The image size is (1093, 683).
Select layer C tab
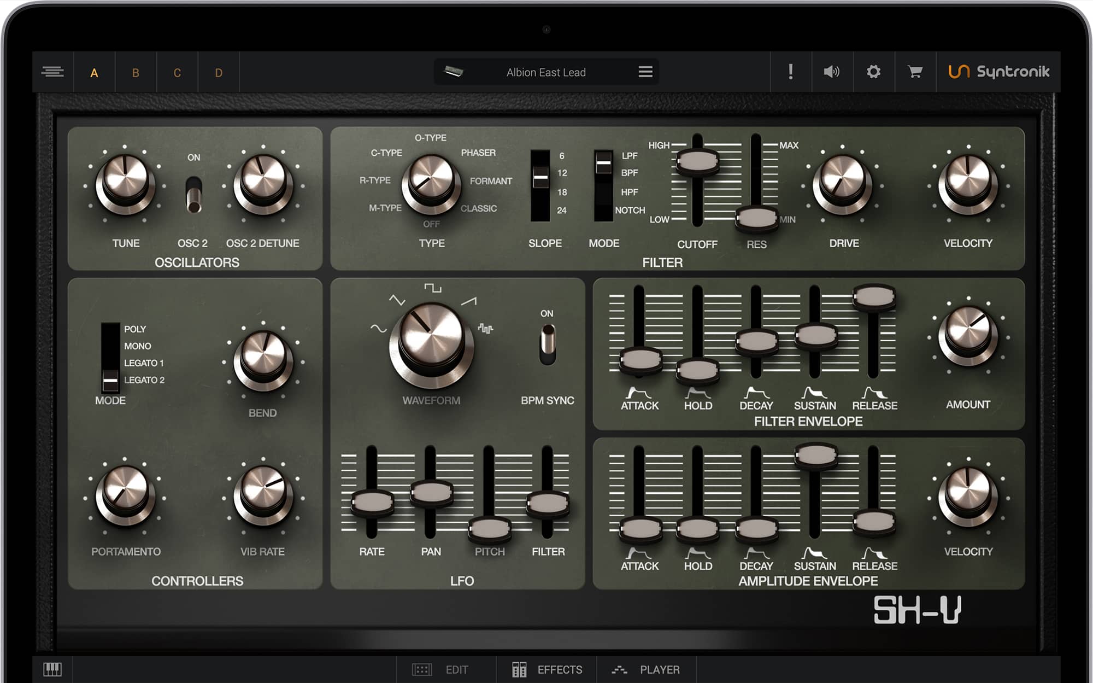[177, 72]
